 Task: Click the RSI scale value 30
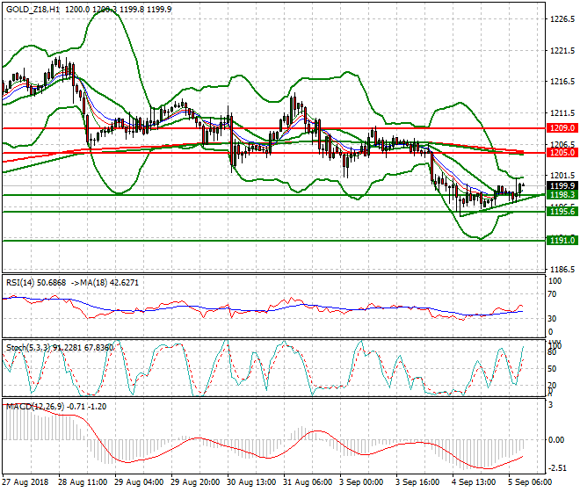pyautogui.click(x=552, y=319)
